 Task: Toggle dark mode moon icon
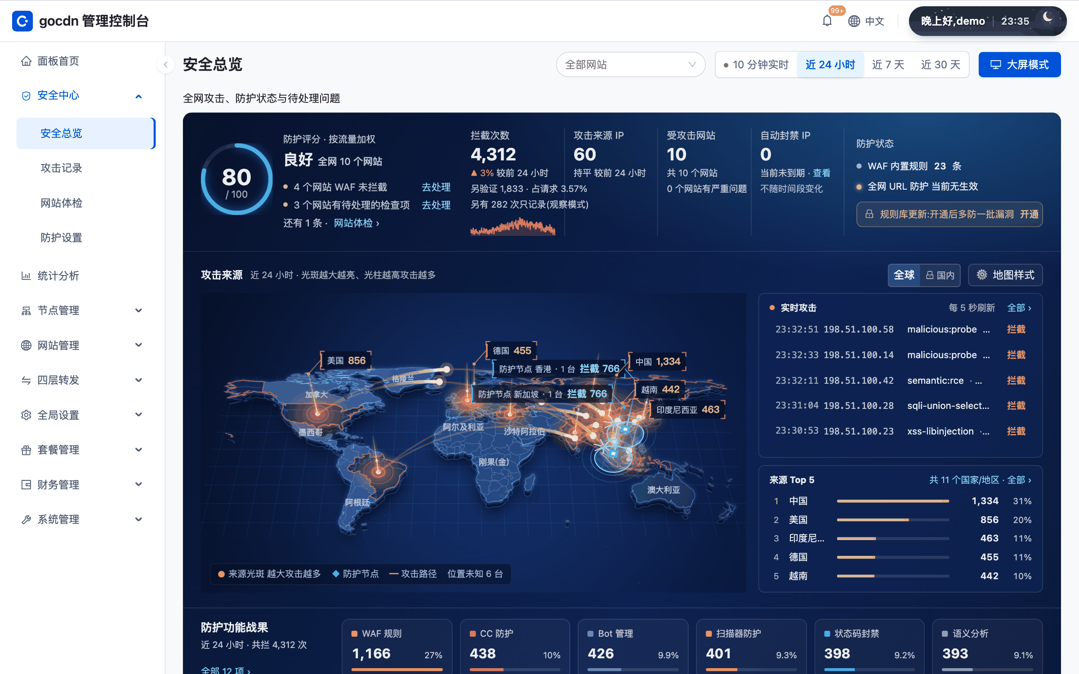pyautogui.click(x=1048, y=18)
